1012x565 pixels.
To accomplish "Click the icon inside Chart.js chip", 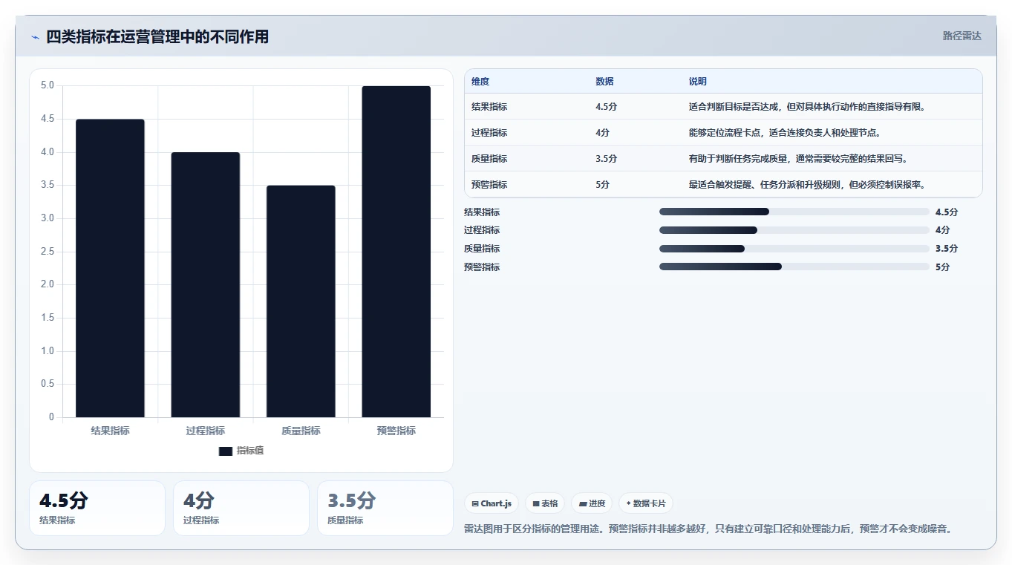I will click(475, 503).
